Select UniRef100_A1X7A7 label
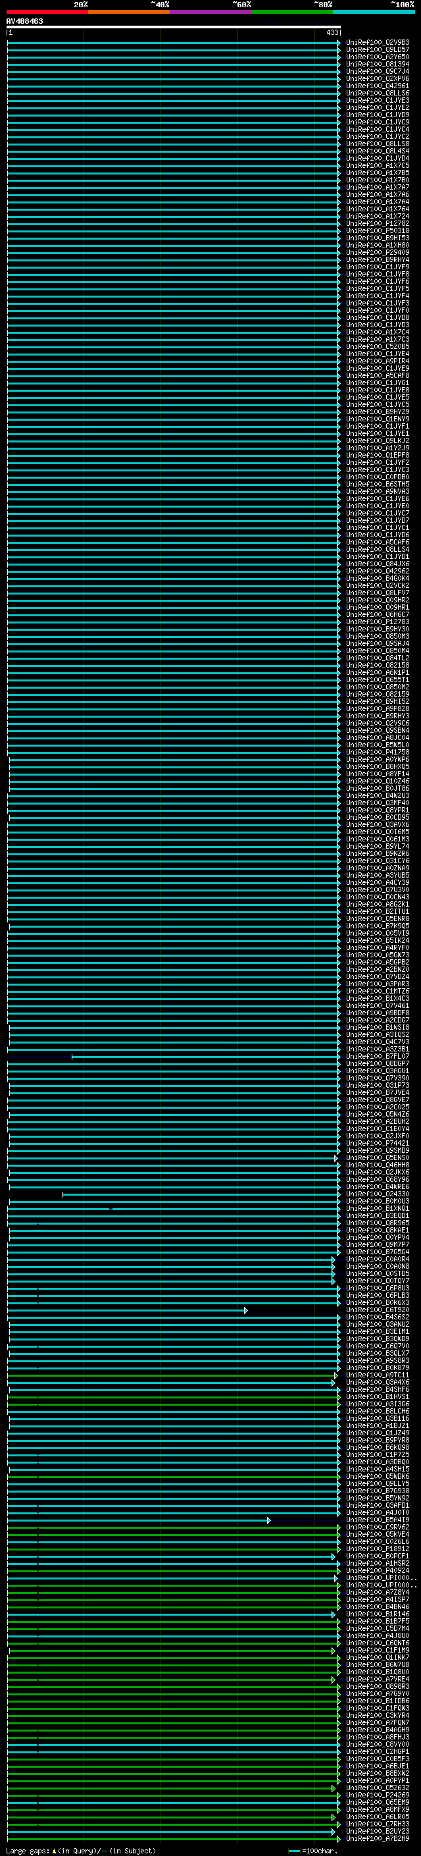 (x=378, y=188)
